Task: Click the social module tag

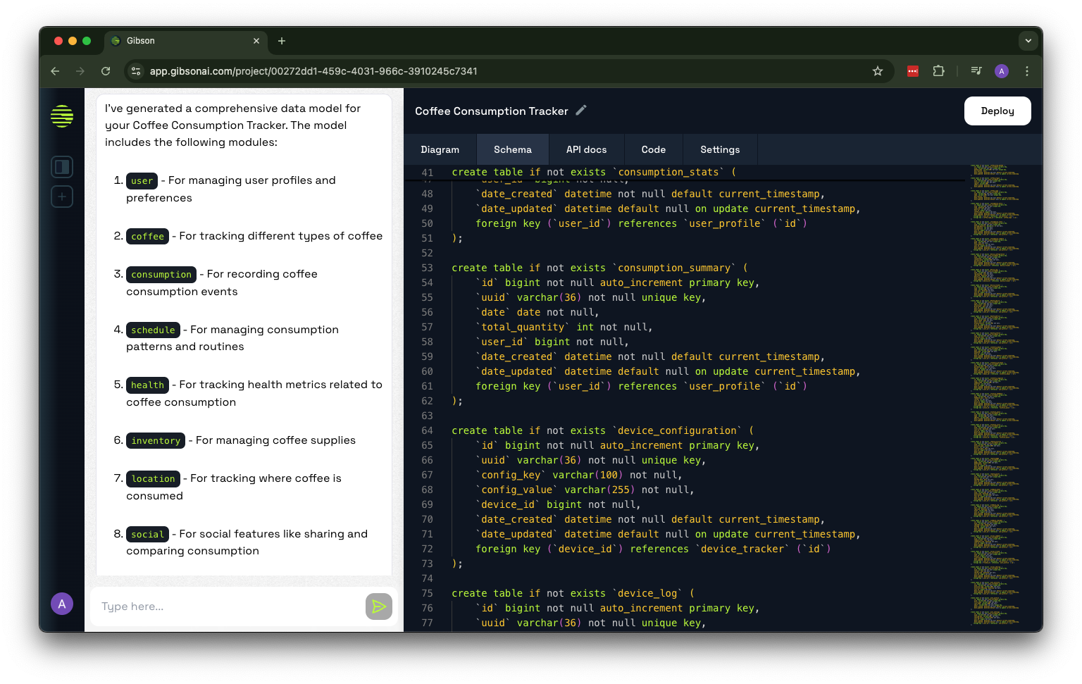Action: tap(147, 535)
